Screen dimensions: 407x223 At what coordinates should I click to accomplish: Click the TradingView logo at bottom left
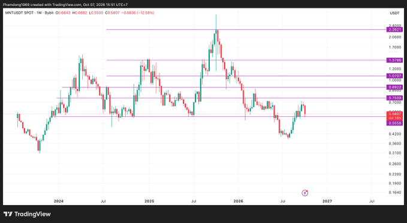[27, 214]
